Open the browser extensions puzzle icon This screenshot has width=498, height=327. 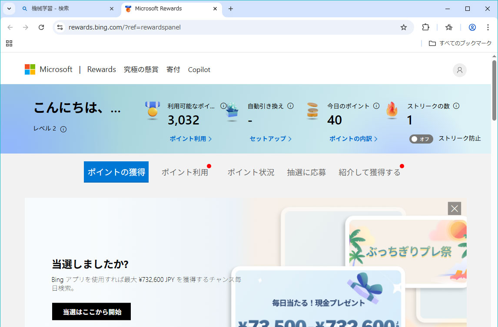click(x=426, y=27)
